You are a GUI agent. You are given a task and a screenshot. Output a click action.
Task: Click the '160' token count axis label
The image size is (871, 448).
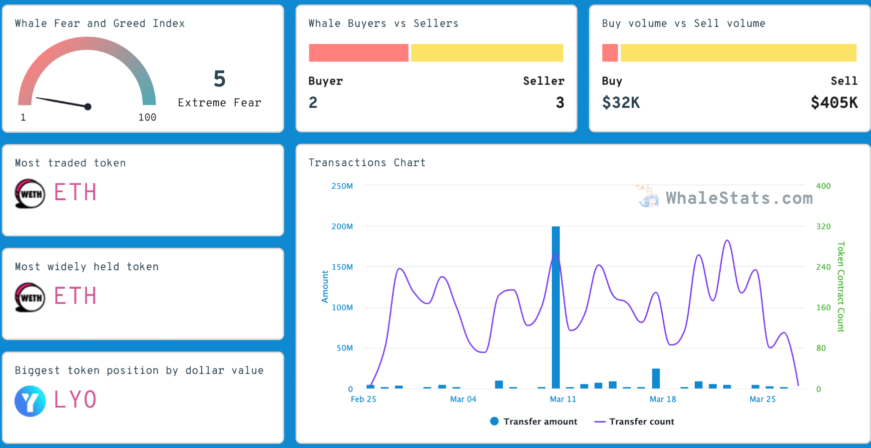coord(824,307)
